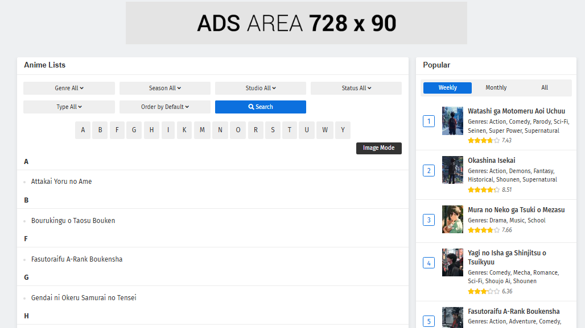The image size is (585, 328).
Task: Open Okashina Isekai popular title
Action: [x=491, y=160]
